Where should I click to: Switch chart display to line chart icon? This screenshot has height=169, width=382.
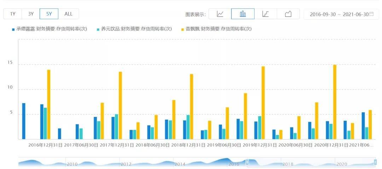[220, 14]
